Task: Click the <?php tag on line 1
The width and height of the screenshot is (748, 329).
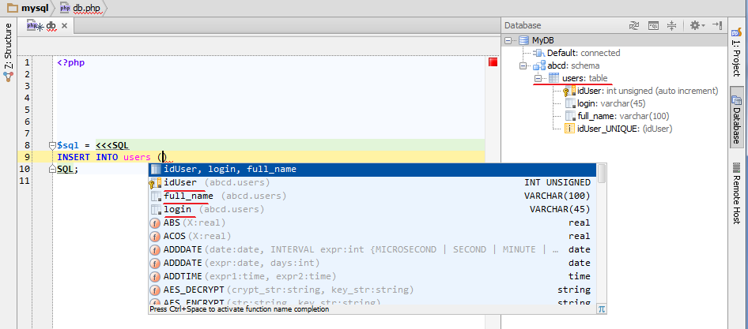Action: click(x=71, y=62)
